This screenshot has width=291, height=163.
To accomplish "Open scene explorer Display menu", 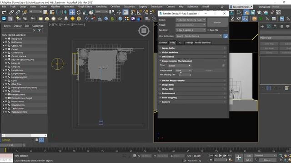I will (18, 26).
